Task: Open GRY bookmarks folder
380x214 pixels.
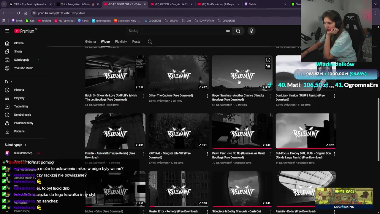Action: tap(186, 21)
